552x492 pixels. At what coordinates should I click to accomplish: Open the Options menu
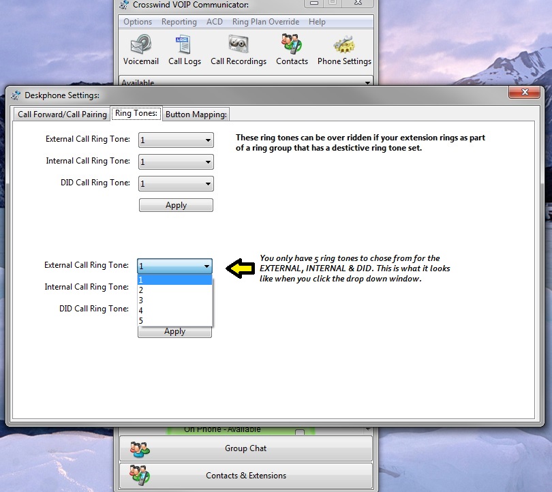(x=138, y=22)
